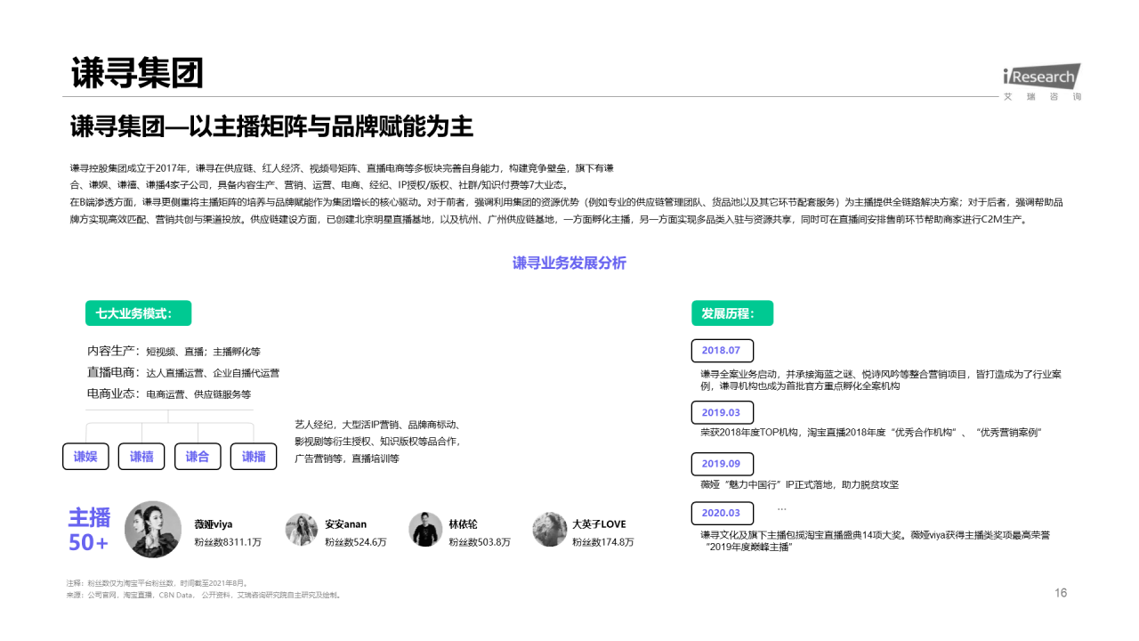Click the 荣获2018年度TOP机构 description
Image resolution: width=1139 pixels, height=641 pixels.
[x=871, y=433]
